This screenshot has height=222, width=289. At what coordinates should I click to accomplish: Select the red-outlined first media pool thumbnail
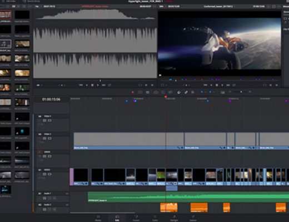pyautogui.click(x=6, y=14)
